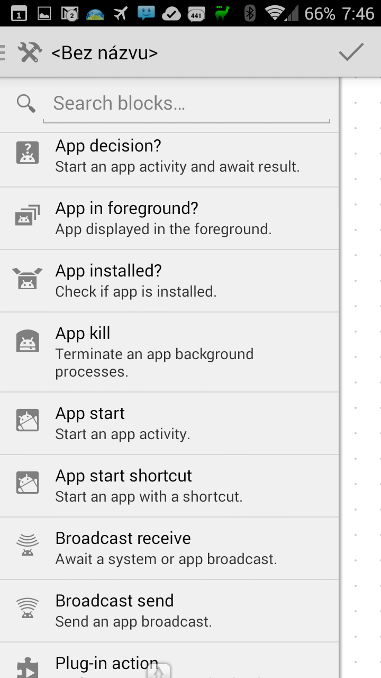Screen dimensions: 381x678
Task: Pick the Broadcast receive icon
Action: tap(28, 546)
